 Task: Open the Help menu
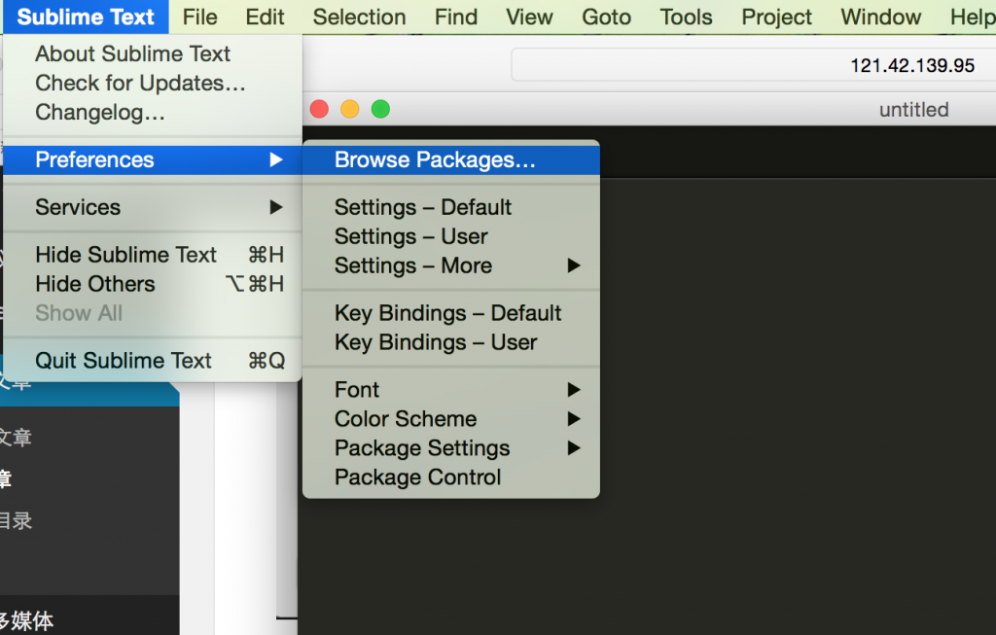coord(972,18)
